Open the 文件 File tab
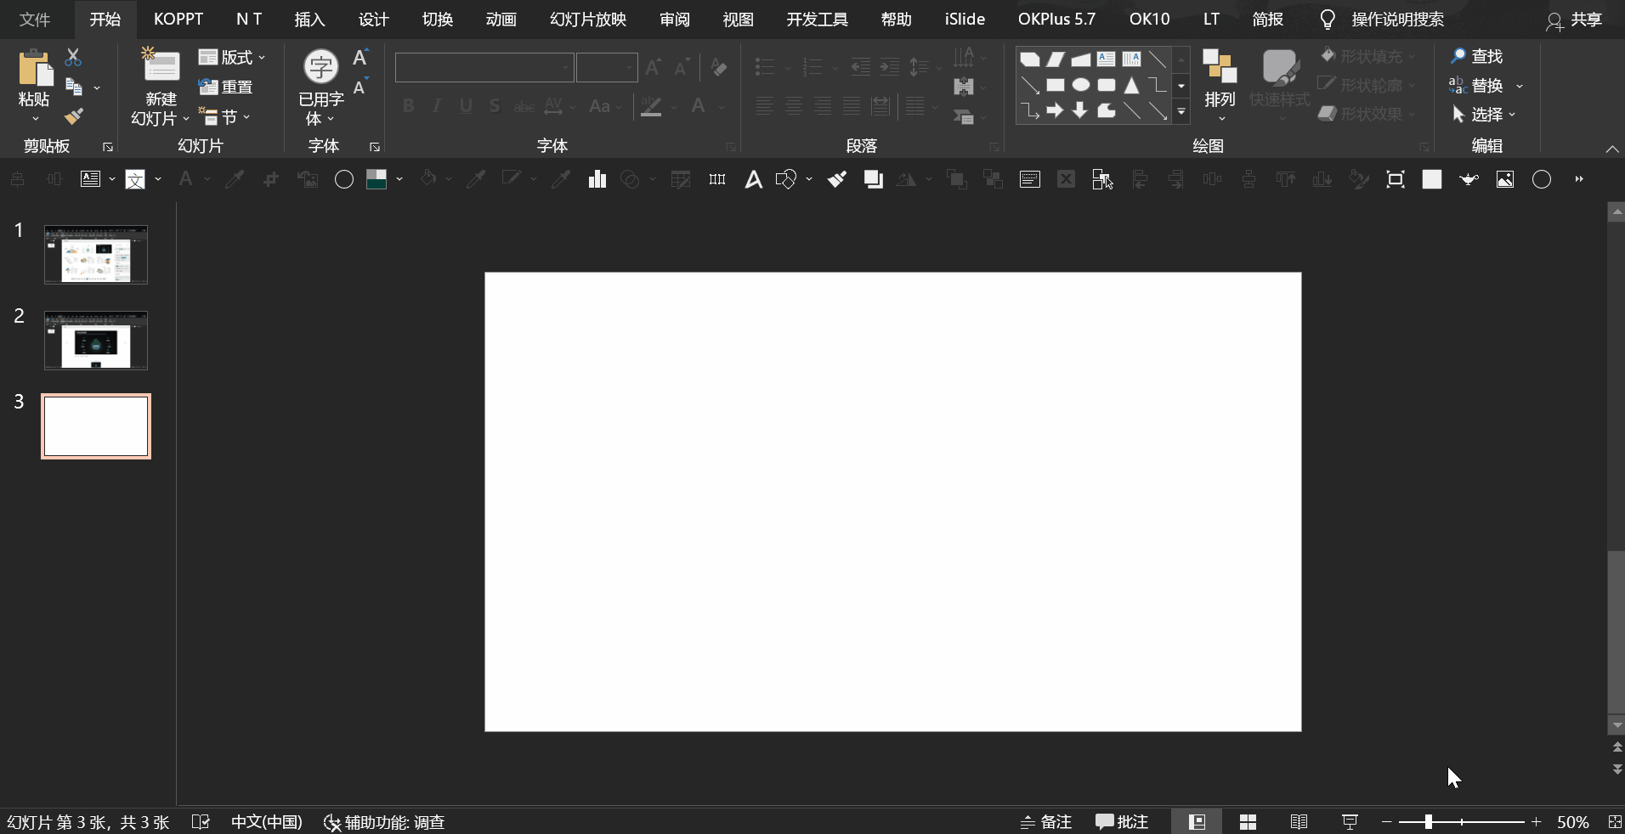The width and height of the screenshot is (1625, 834). point(35,19)
